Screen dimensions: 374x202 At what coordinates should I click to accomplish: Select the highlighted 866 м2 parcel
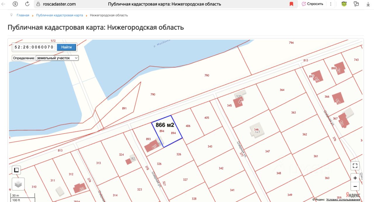click(x=167, y=131)
